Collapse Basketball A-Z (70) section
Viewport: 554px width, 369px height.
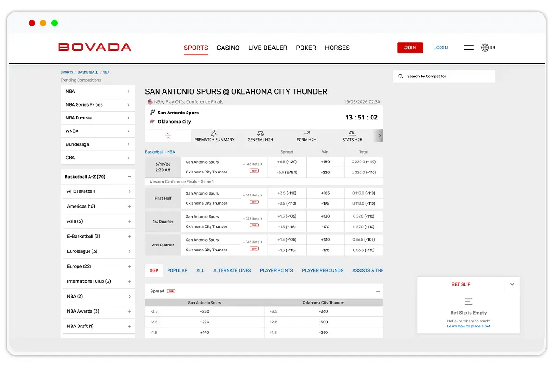point(129,177)
